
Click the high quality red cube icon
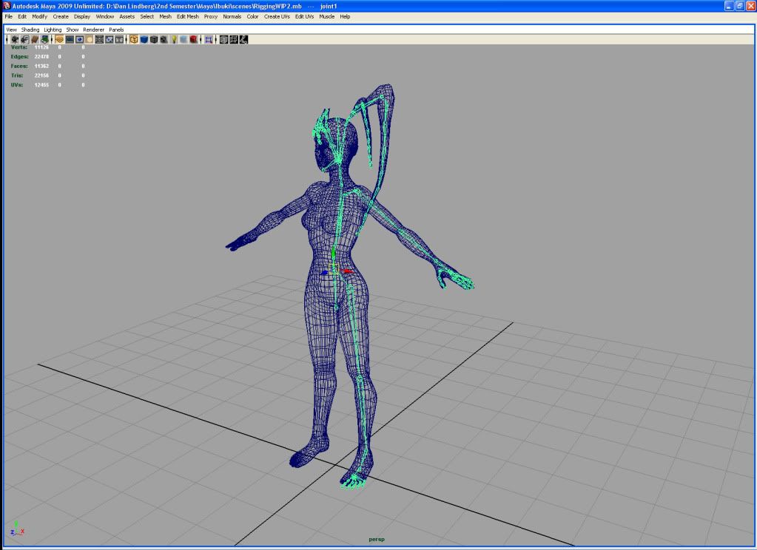tap(194, 40)
